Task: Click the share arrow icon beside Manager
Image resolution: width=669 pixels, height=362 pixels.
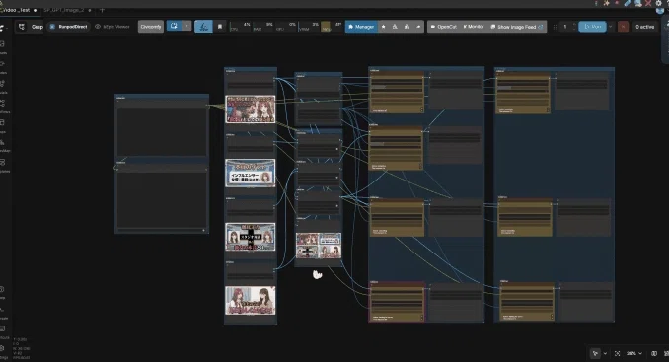Action: (x=418, y=27)
